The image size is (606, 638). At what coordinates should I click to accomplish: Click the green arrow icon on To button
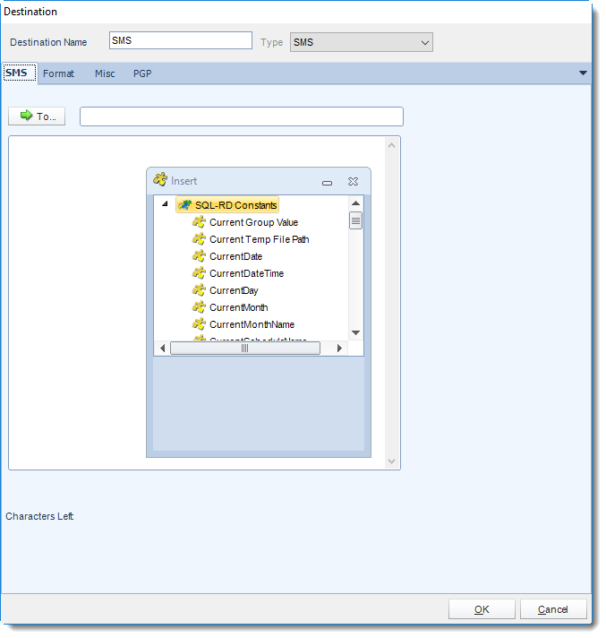27,116
